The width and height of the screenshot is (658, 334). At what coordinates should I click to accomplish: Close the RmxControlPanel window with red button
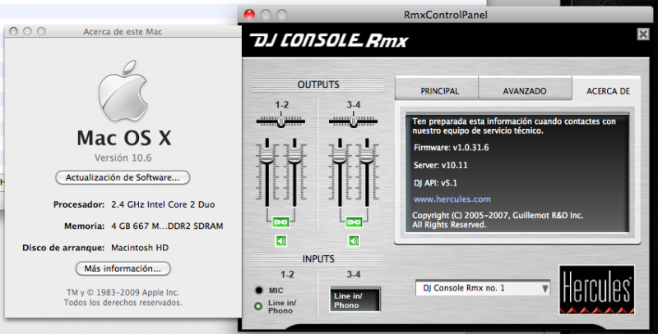pos(249,15)
